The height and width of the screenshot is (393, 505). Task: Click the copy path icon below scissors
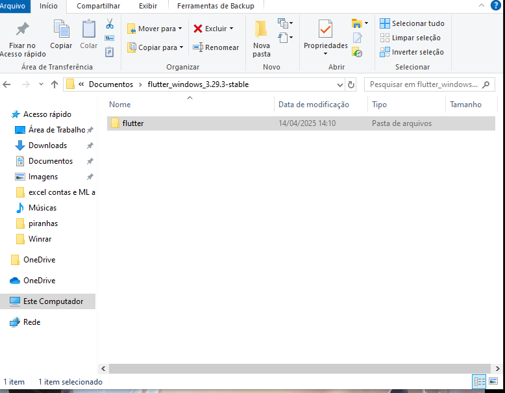[x=110, y=38]
